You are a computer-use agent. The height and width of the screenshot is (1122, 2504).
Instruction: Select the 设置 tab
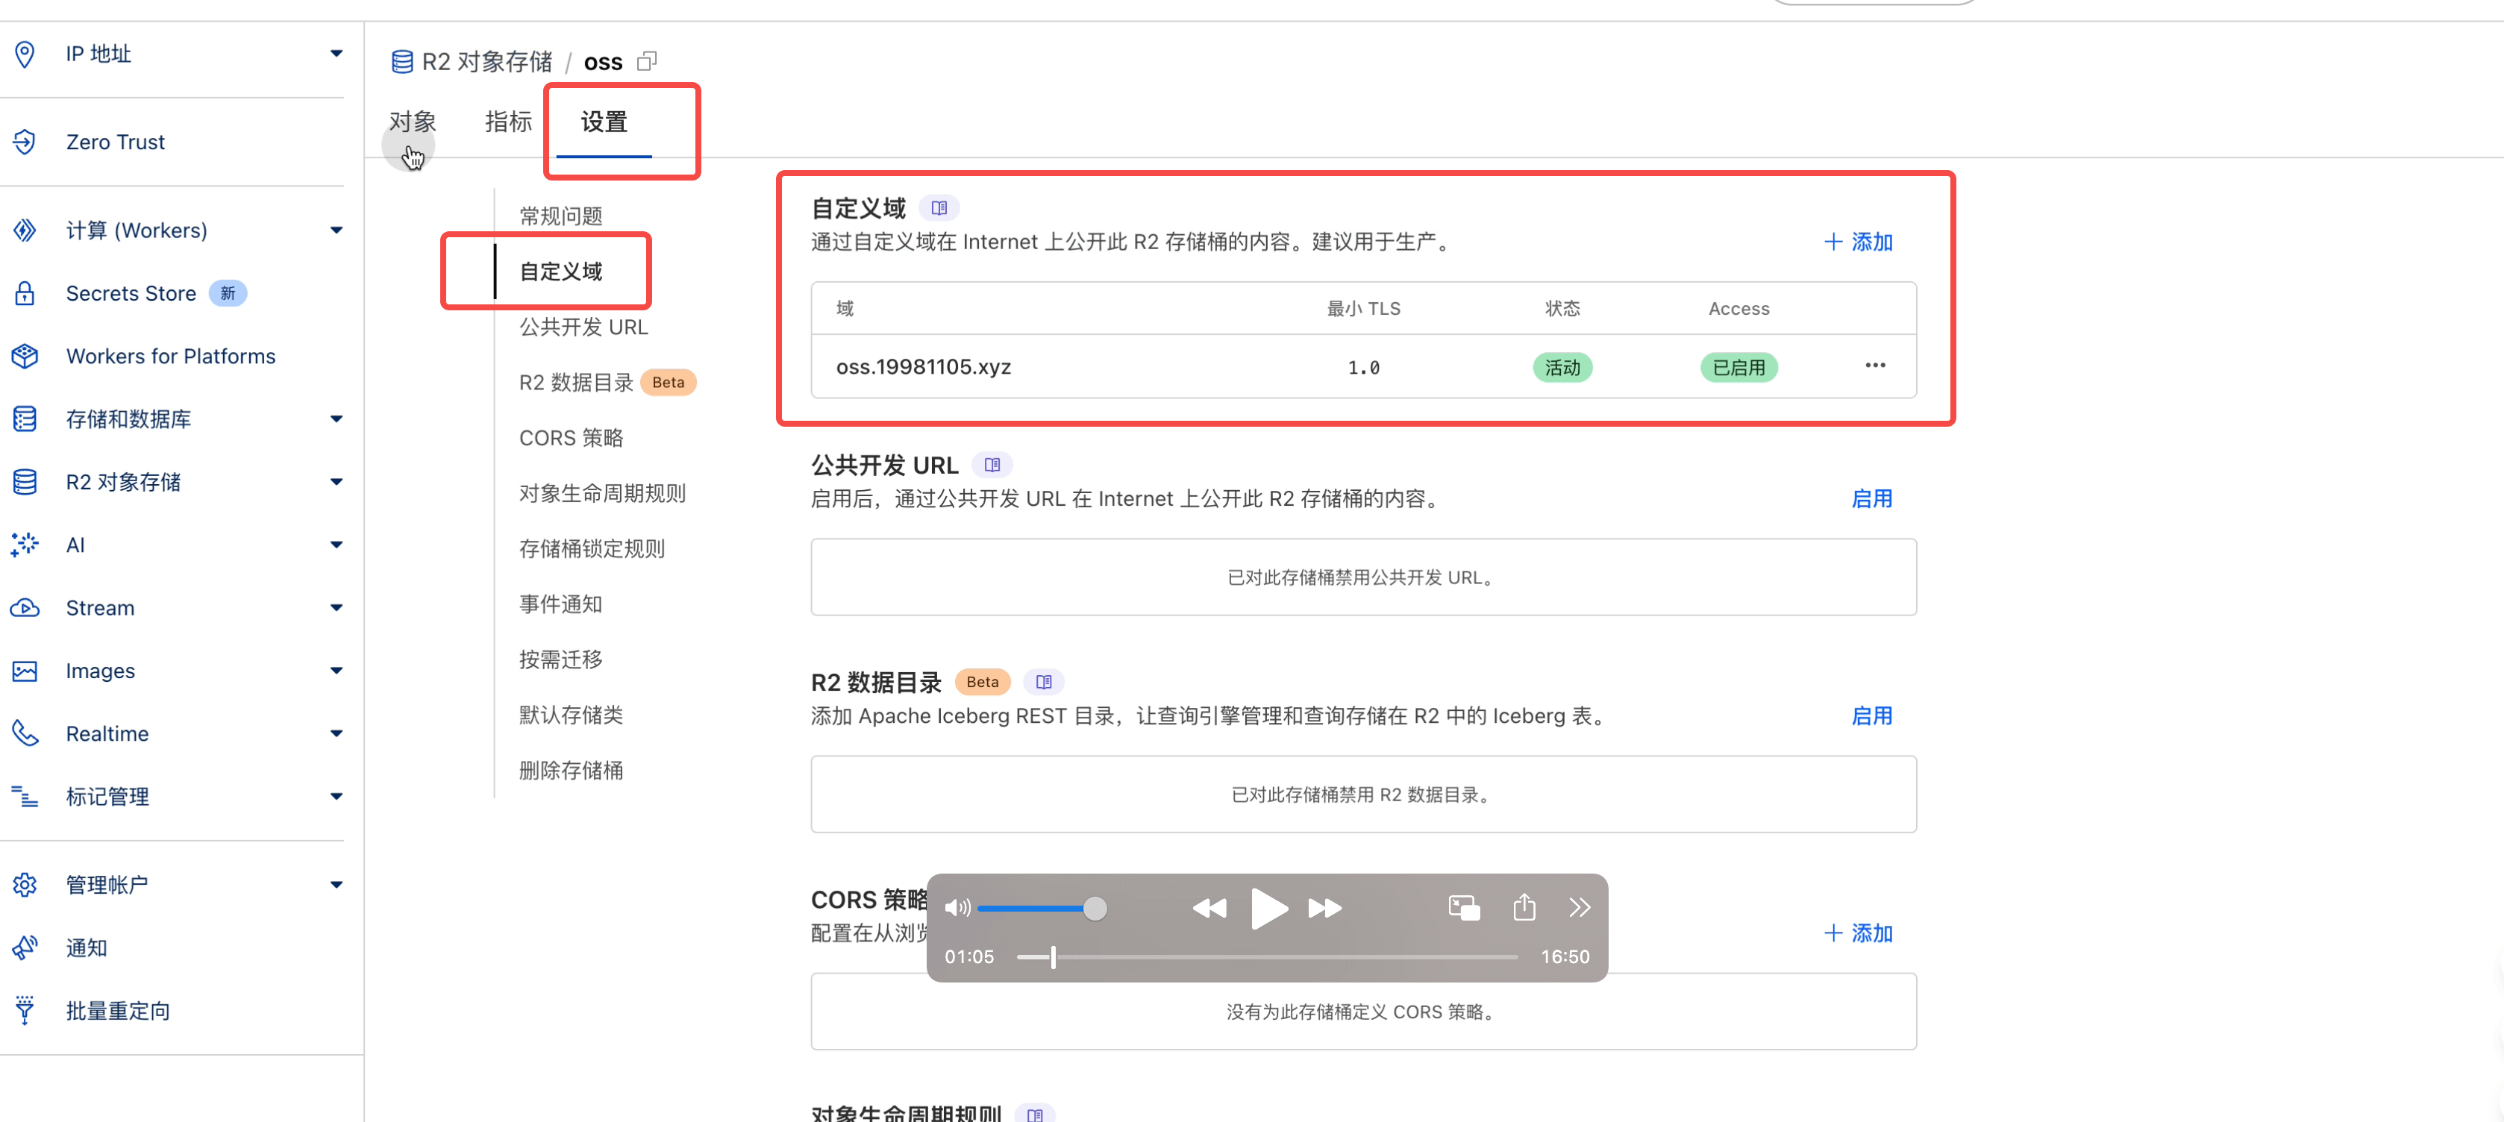pyautogui.click(x=604, y=122)
